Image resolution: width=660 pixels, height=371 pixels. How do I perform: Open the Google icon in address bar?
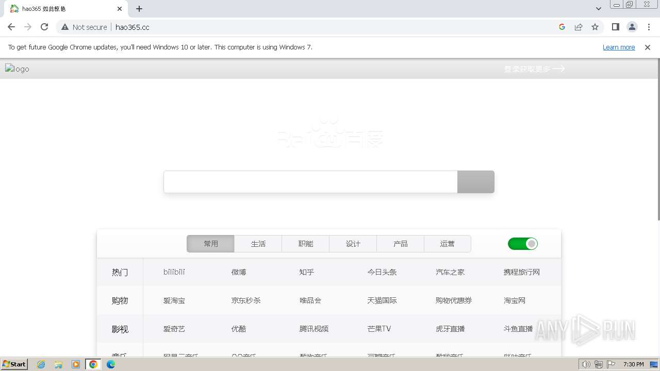click(x=562, y=27)
